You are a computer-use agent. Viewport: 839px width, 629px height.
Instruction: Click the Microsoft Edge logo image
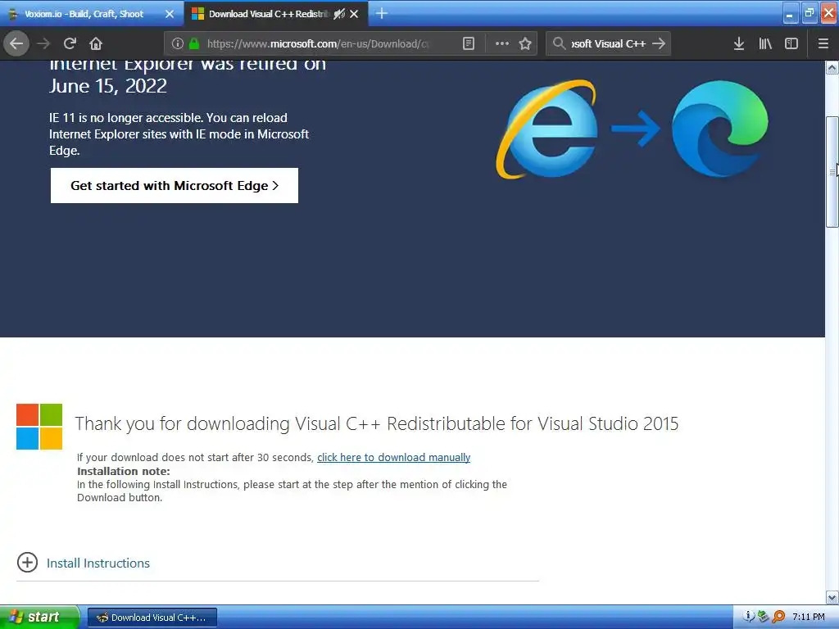pyautogui.click(x=719, y=129)
